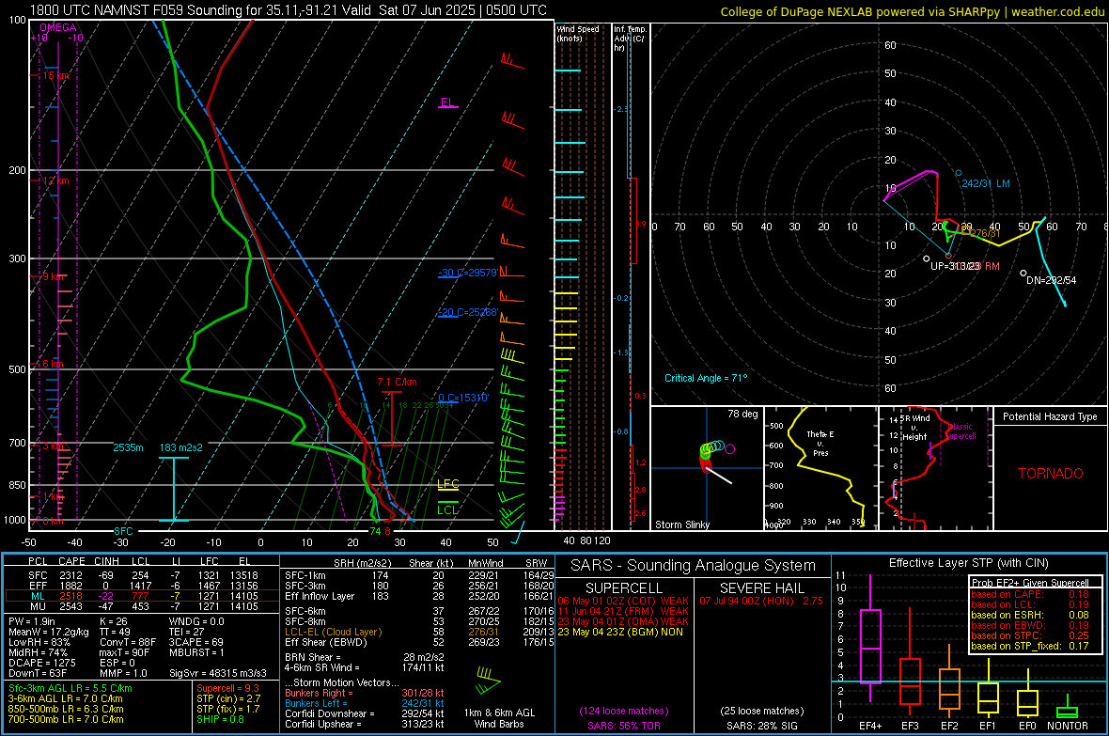Click the 242/31 LM hodograph label
Image resolution: width=1109 pixels, height=736 pixels.
985,183
